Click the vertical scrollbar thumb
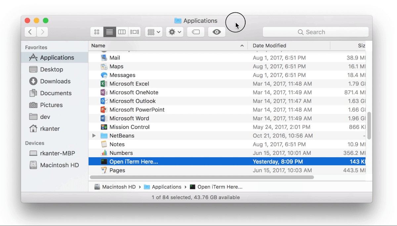397x226 pixels. click(x=369, y=126)
